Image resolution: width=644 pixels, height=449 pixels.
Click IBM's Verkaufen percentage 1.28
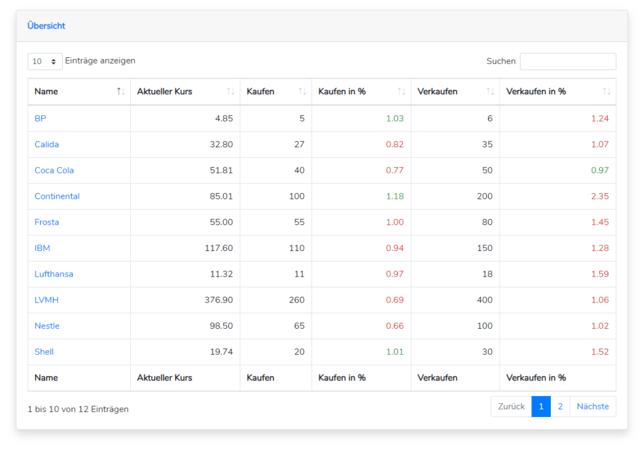click(600, 248)
